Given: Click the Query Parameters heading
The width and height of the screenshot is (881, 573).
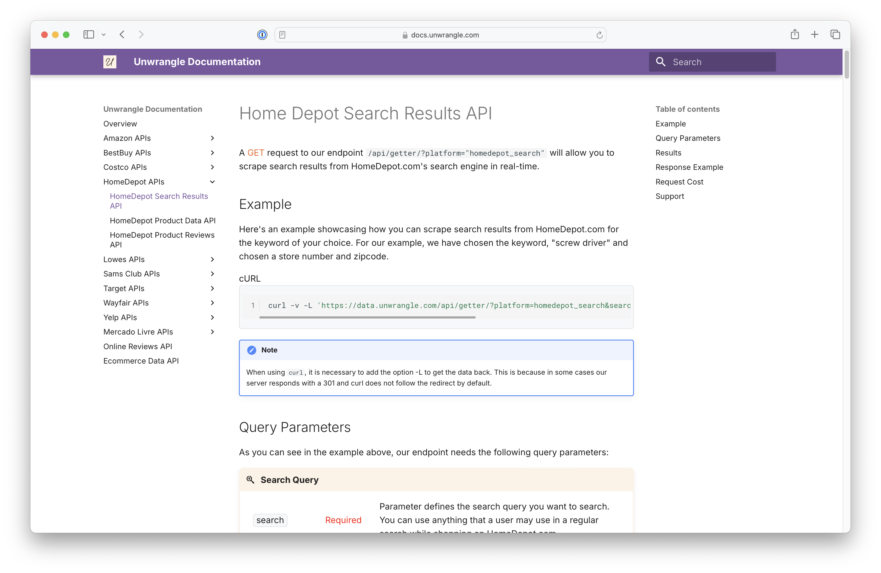Looking at the screenshot, I should [x=295, y=427].
